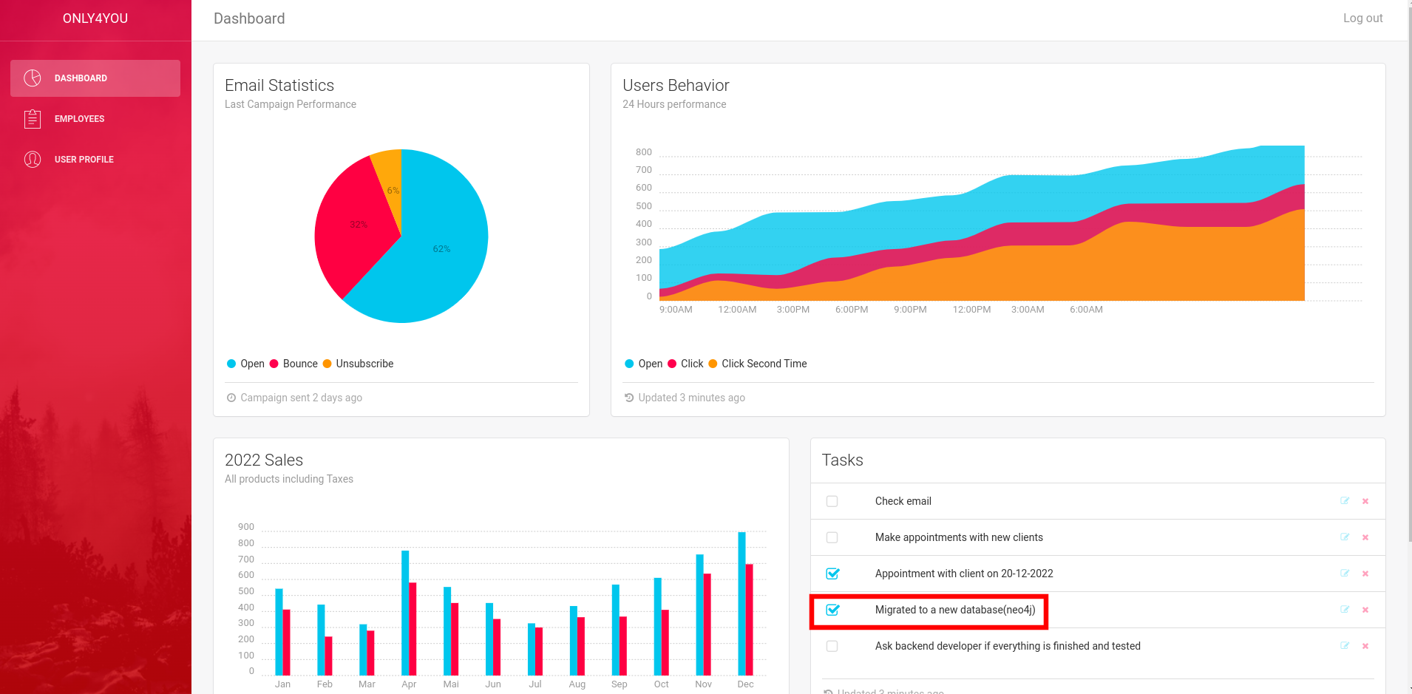The image size is (1412, 694).
Task: Edit the 'Ask backend developer' task
Action: 1345,646
